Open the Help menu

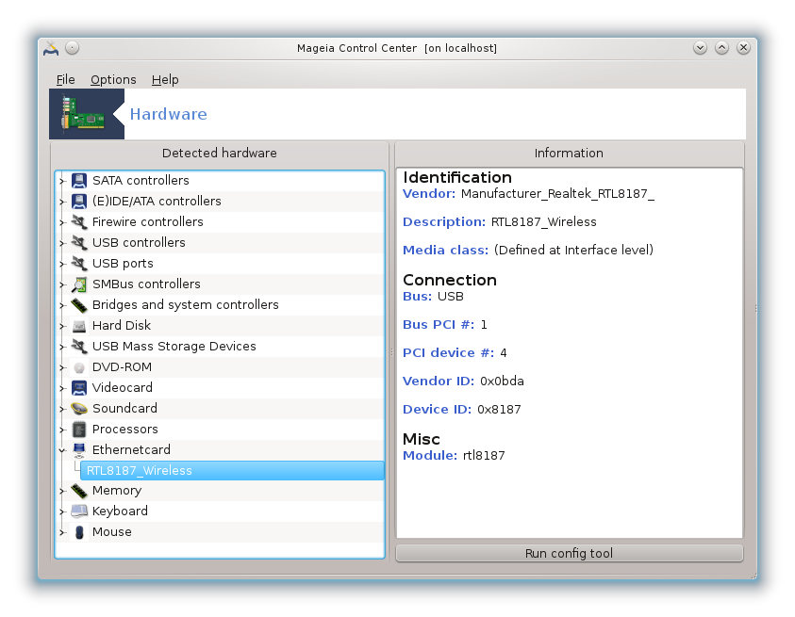pos(165,79)
